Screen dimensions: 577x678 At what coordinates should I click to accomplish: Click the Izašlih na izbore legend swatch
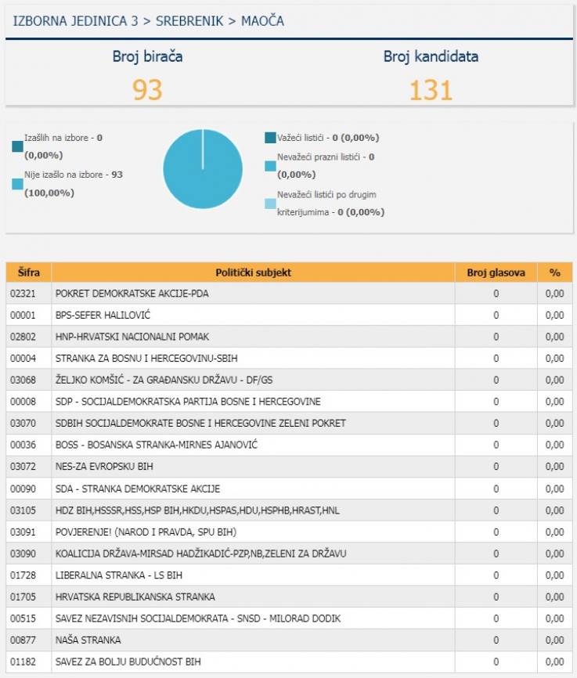click(x=17, y=146)
